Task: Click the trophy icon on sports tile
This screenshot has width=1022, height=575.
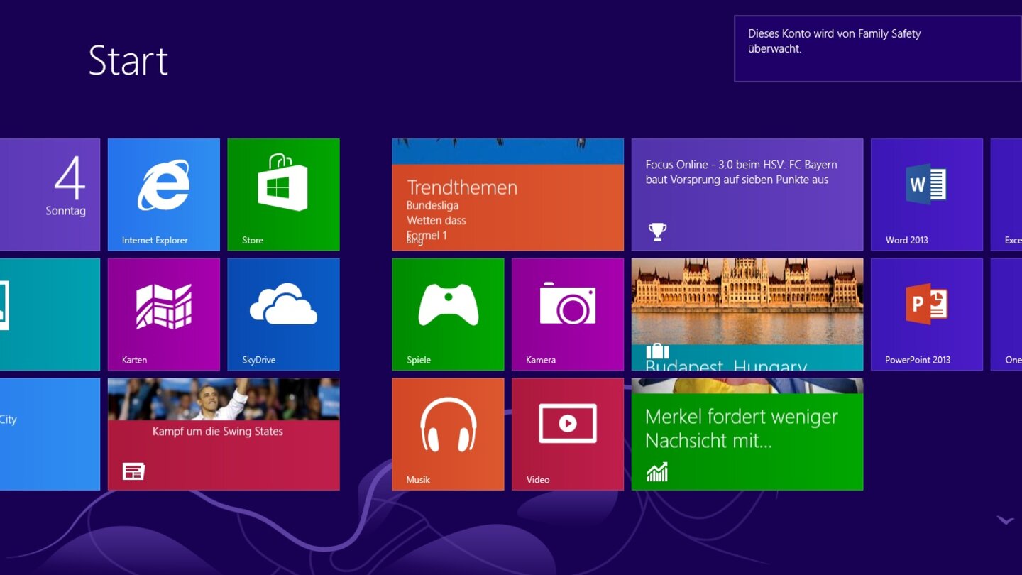Action: [657, 231]
